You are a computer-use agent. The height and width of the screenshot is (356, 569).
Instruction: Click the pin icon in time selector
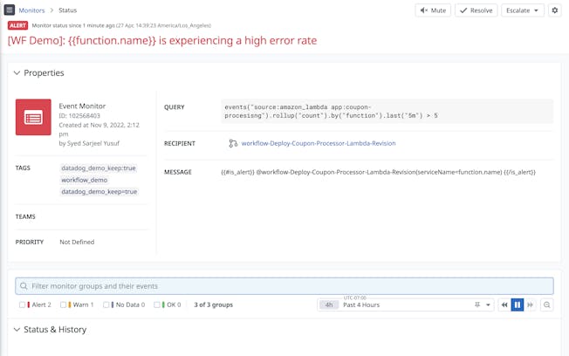[477, 305]
